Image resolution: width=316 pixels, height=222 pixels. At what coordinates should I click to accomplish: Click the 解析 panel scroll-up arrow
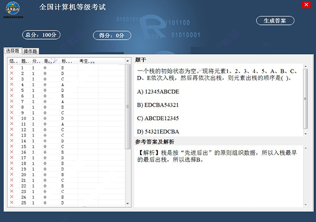click(x=305, y=148)
